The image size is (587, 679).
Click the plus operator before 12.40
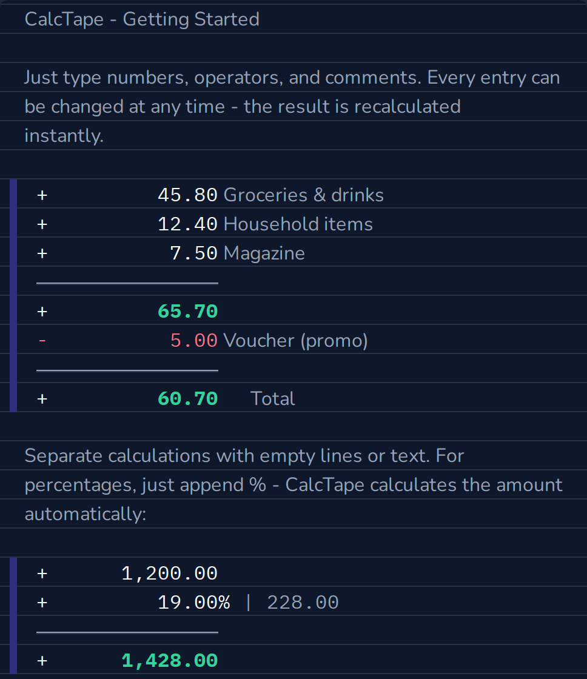[x=42, y=224]
